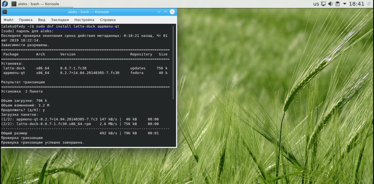Open the Файл menu
This screenshot has height=184, width=374.
[x=8, y=20]
